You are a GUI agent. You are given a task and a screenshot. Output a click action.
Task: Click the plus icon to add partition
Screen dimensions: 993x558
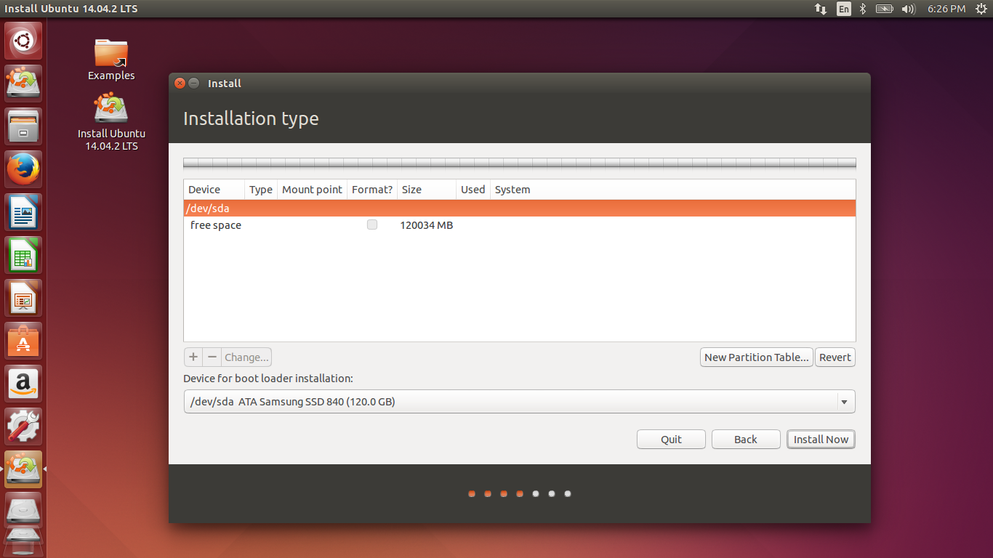(x=193, y=357)
